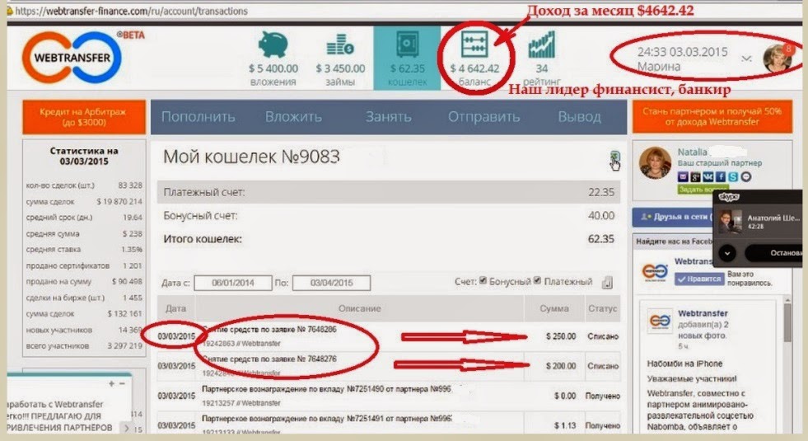Open the Пополнить menu item

tap(198, 117)
